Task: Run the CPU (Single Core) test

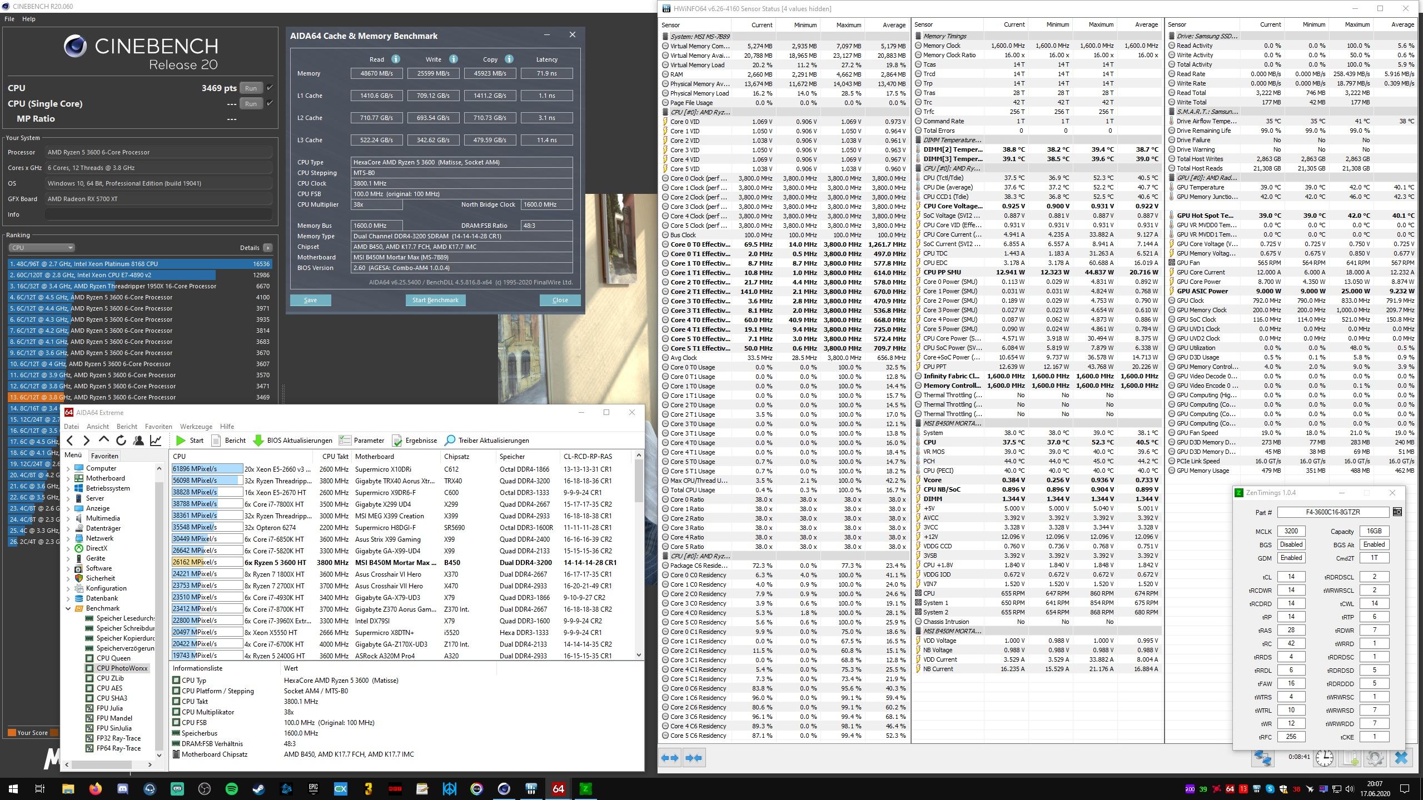Action: click(251, 103)
